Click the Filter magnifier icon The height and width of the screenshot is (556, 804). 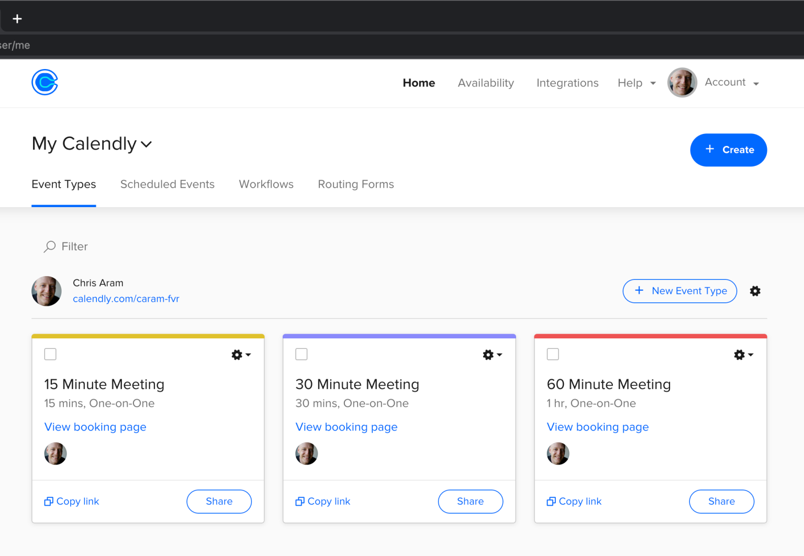(50, 246)
